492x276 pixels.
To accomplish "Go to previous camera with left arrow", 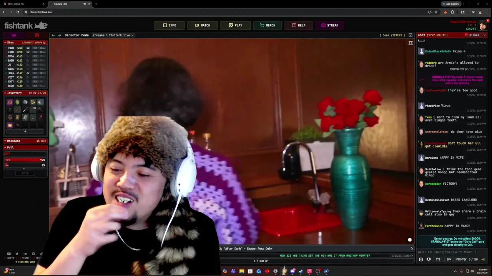I will pos(53,35).
